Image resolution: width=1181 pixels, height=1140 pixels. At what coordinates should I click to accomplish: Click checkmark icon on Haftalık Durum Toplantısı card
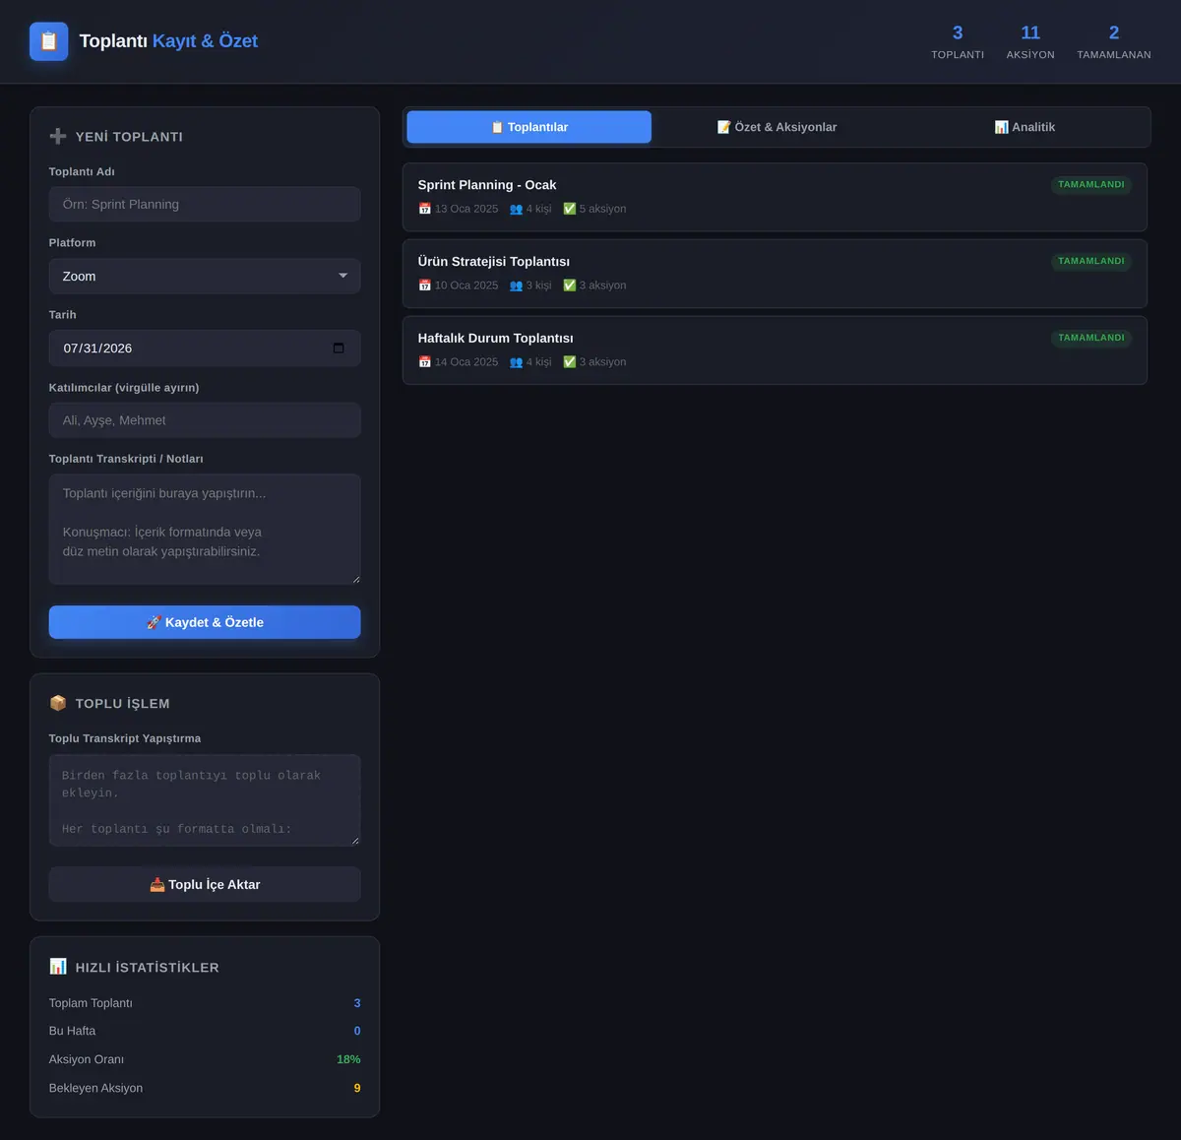coord(569,362)
